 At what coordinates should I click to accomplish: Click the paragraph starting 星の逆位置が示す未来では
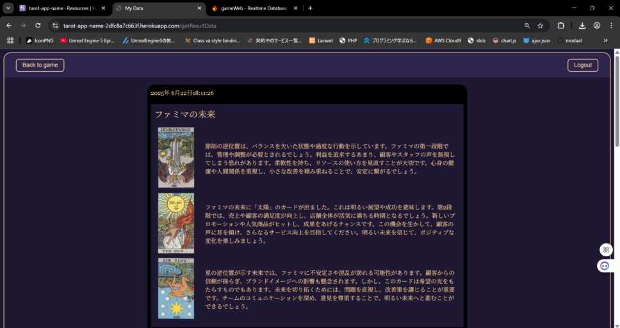pyautogui.click(x=330, y=290)
